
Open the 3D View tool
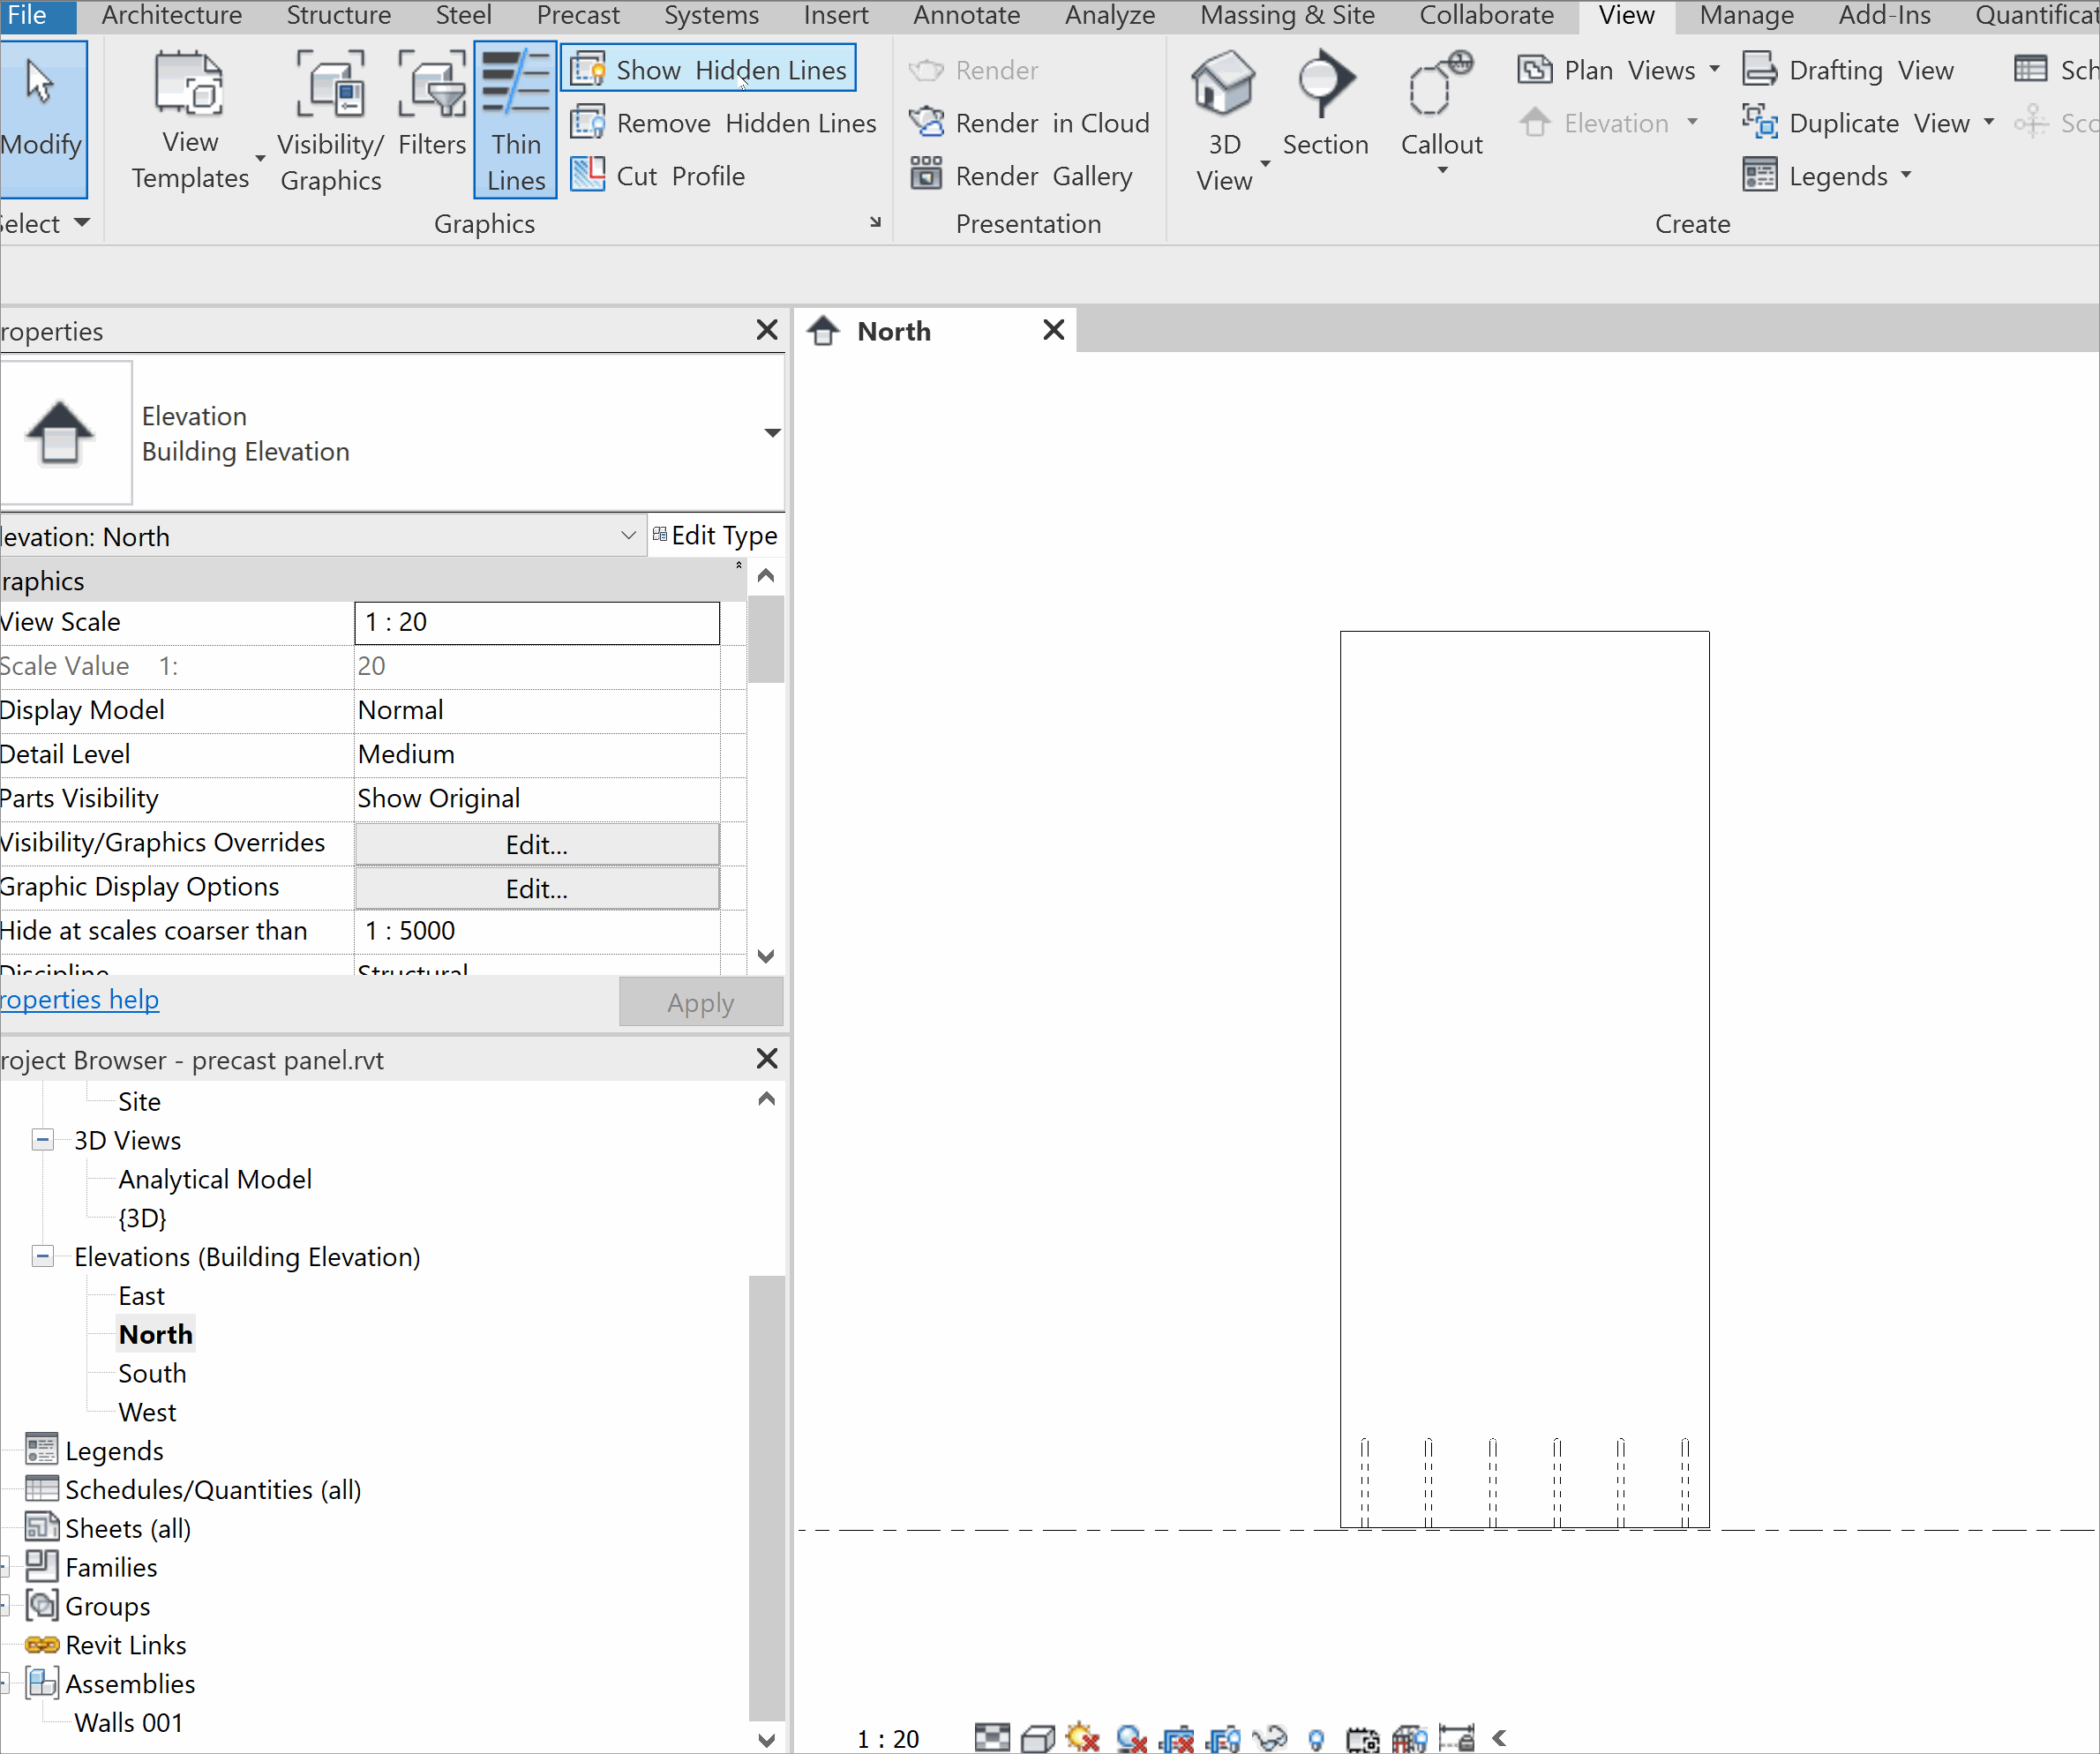tap(1223, 115)
